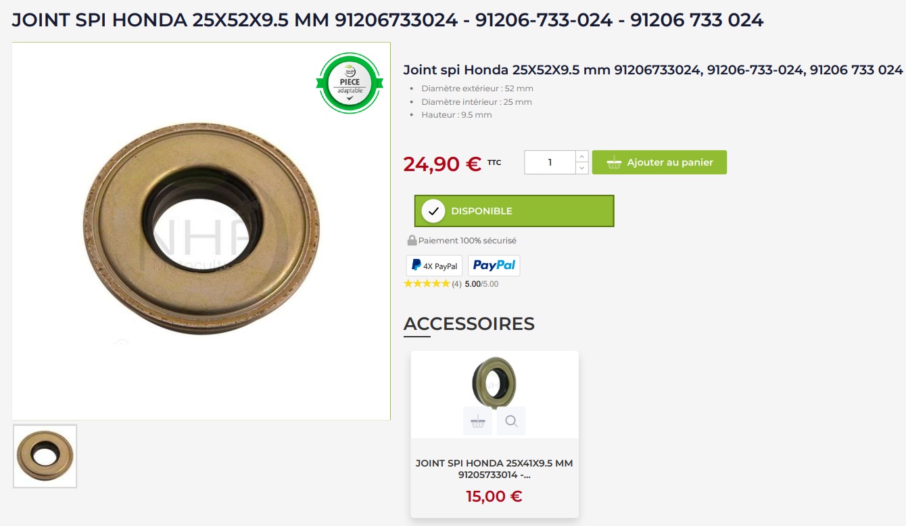
Task: Click the green Pièce adaptable badge
Action: coord(350,83)
